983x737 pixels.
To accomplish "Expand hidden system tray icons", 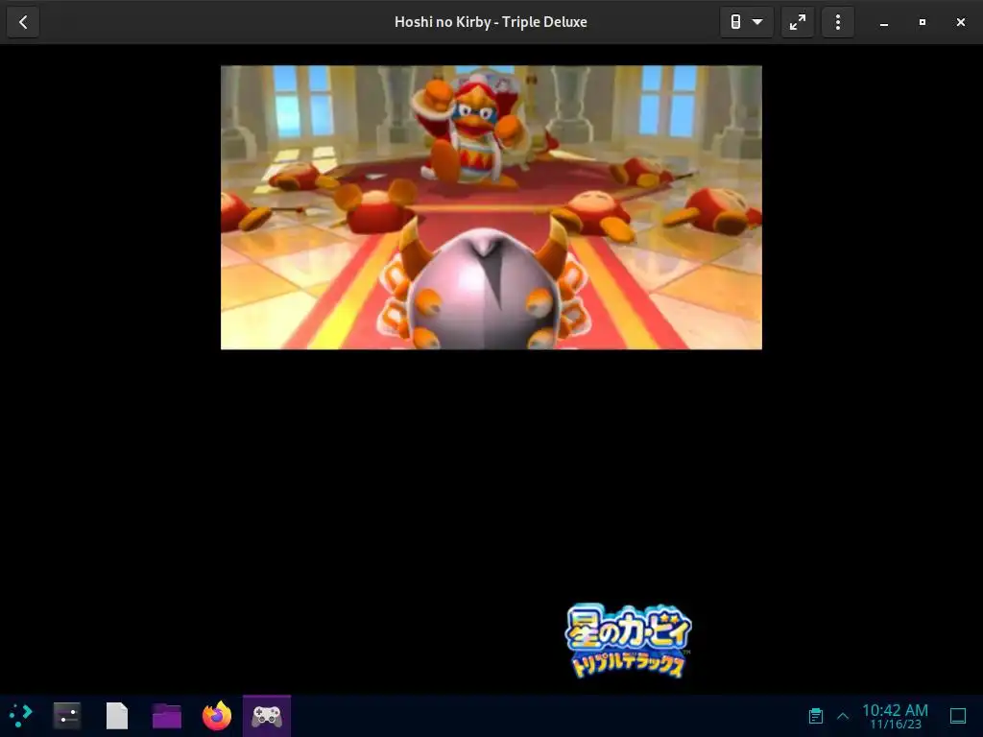I will [x=843, y=716].
